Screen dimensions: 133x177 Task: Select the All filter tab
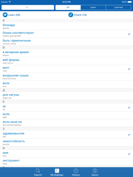[x=68, y=7]
